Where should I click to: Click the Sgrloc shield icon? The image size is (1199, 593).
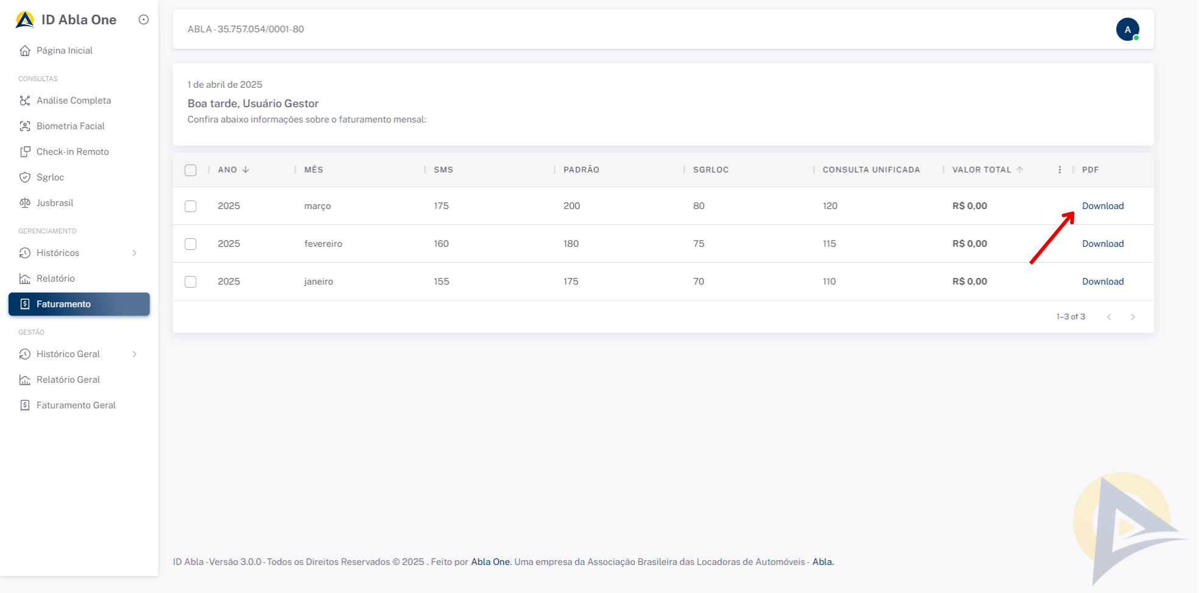25,177
